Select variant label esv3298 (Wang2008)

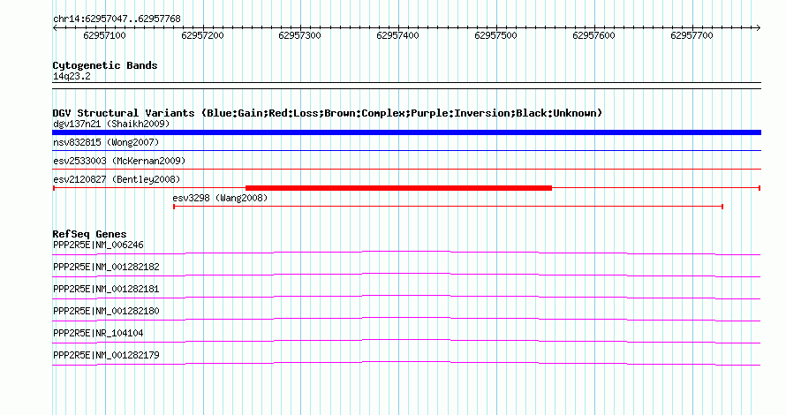[x=220, y=198]
